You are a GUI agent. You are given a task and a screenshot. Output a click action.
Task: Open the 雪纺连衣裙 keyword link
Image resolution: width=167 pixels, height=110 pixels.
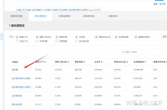[17, 104]
